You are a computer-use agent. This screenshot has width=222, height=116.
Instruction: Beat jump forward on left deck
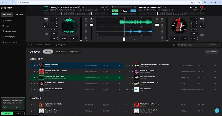pyautogui.click(x=57, y=30)
